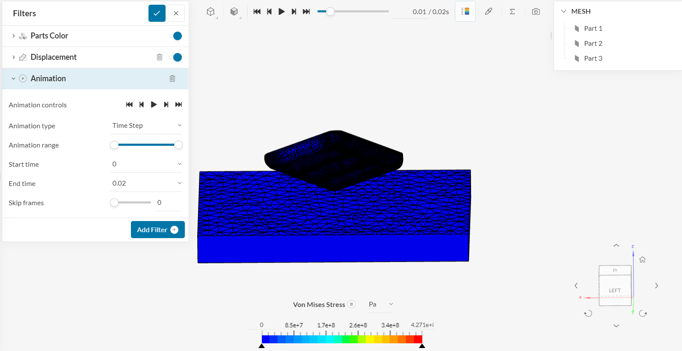Disable the Displacement filter switch
Viewport: 682px width, 351px height.
point(175,57)
